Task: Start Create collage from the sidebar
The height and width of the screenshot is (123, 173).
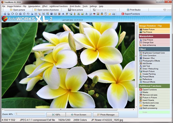Action: click(149, 105)
